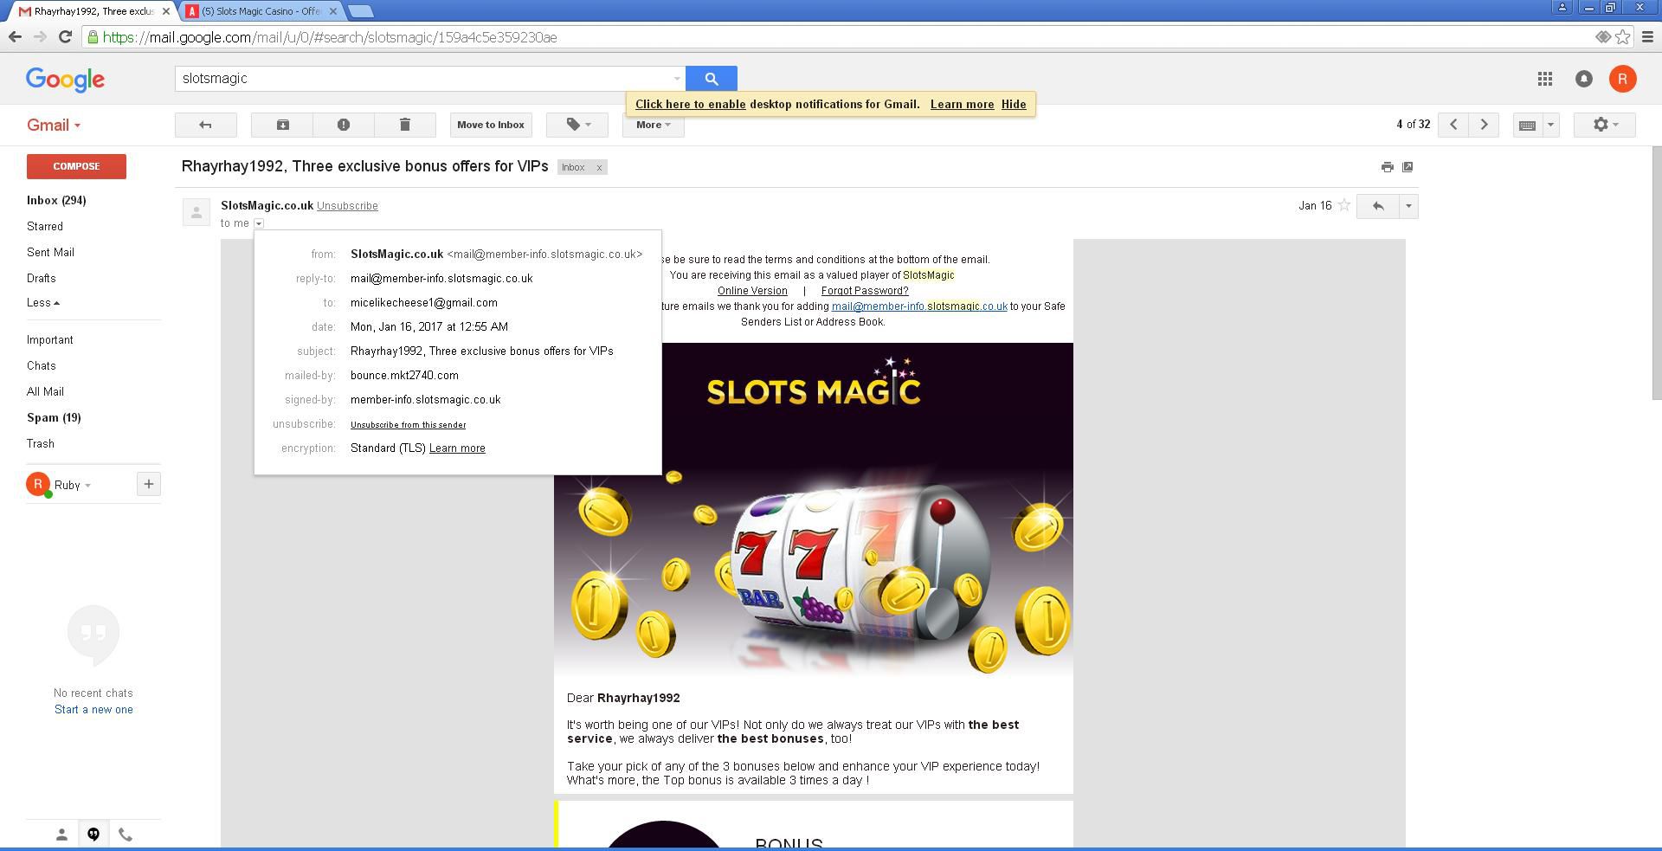Switch to Hangouts conversations icon
Viewport: 1662px width, 851px height.
click(93, 835)
